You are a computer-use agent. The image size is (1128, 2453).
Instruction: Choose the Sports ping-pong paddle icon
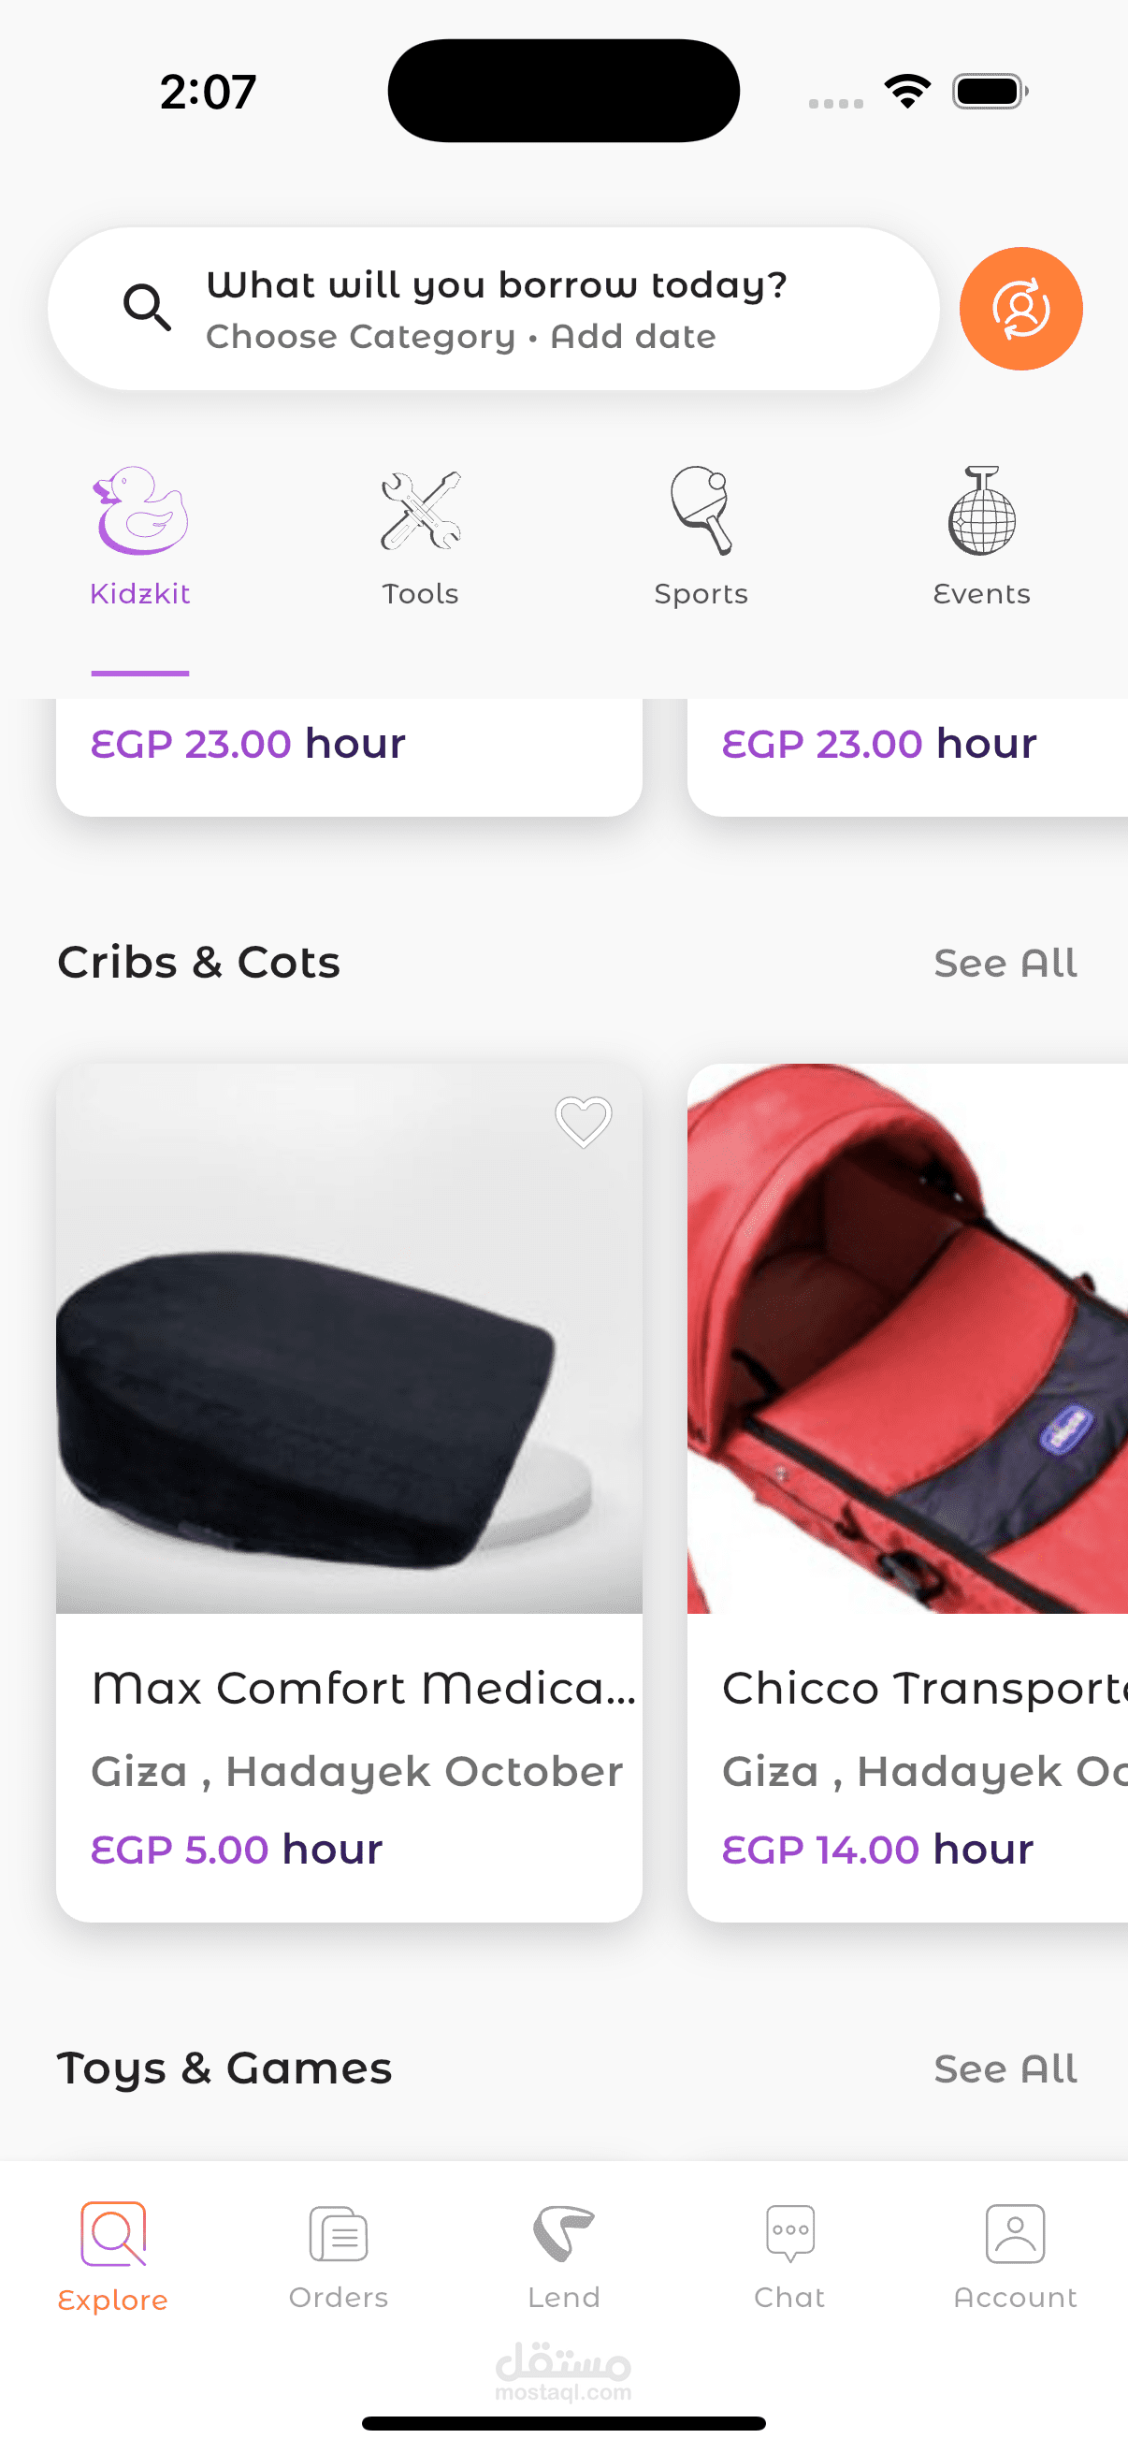pos(701,511)
